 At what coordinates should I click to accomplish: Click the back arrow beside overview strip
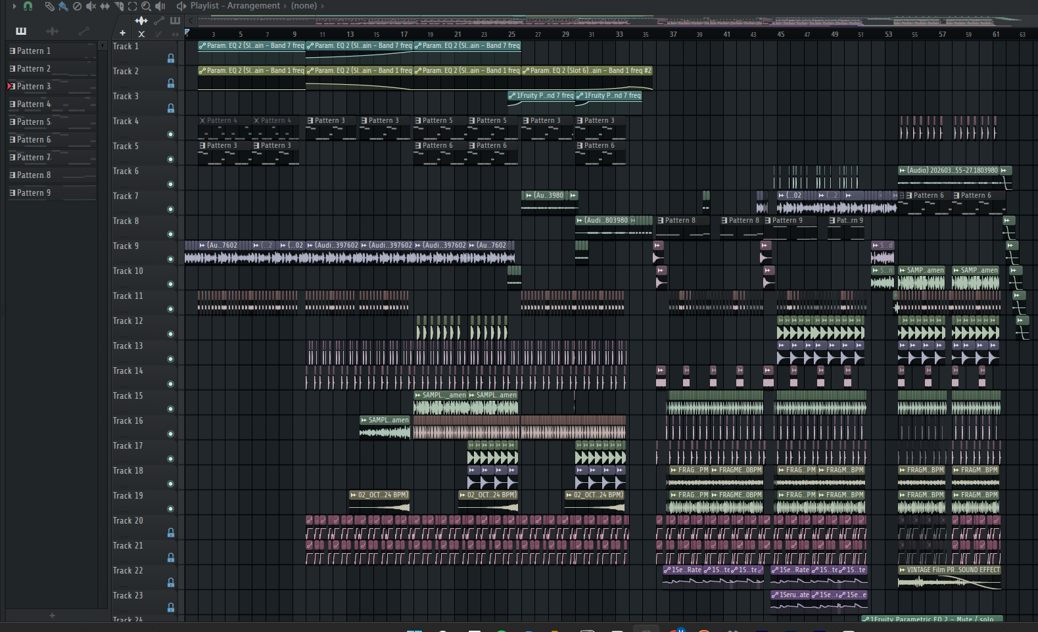pyautogui.click(x=191, y=21)
